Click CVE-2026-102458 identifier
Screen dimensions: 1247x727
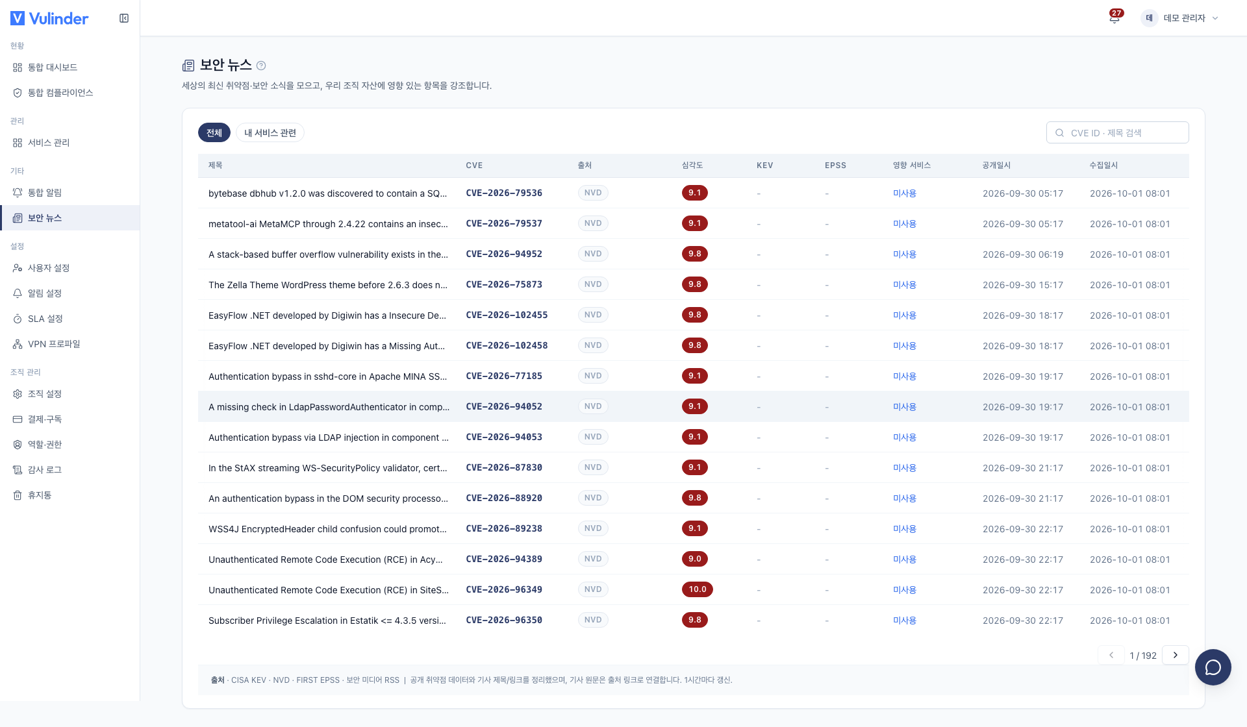pos(507,345)
